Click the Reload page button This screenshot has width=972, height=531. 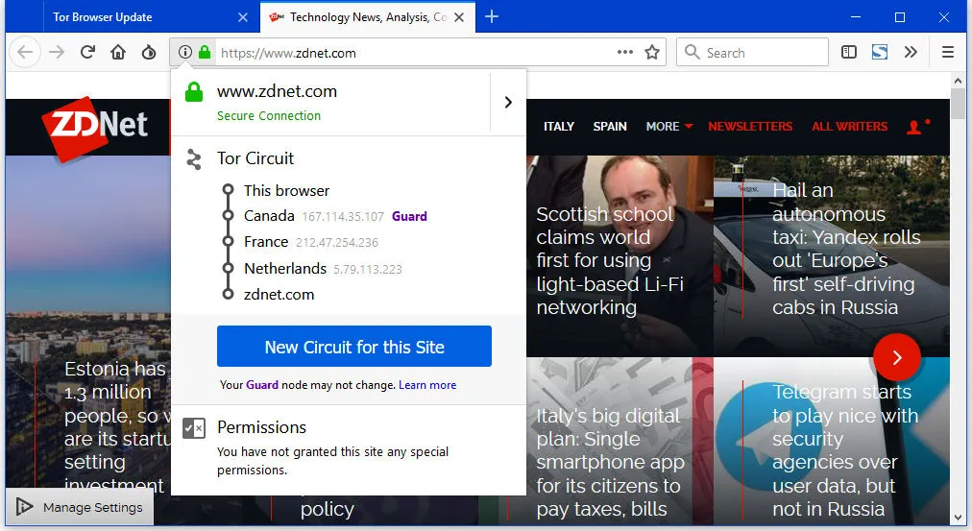coord(87,53)
